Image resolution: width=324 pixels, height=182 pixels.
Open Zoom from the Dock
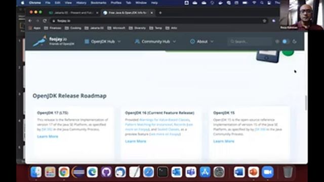[x=268, y=172]
